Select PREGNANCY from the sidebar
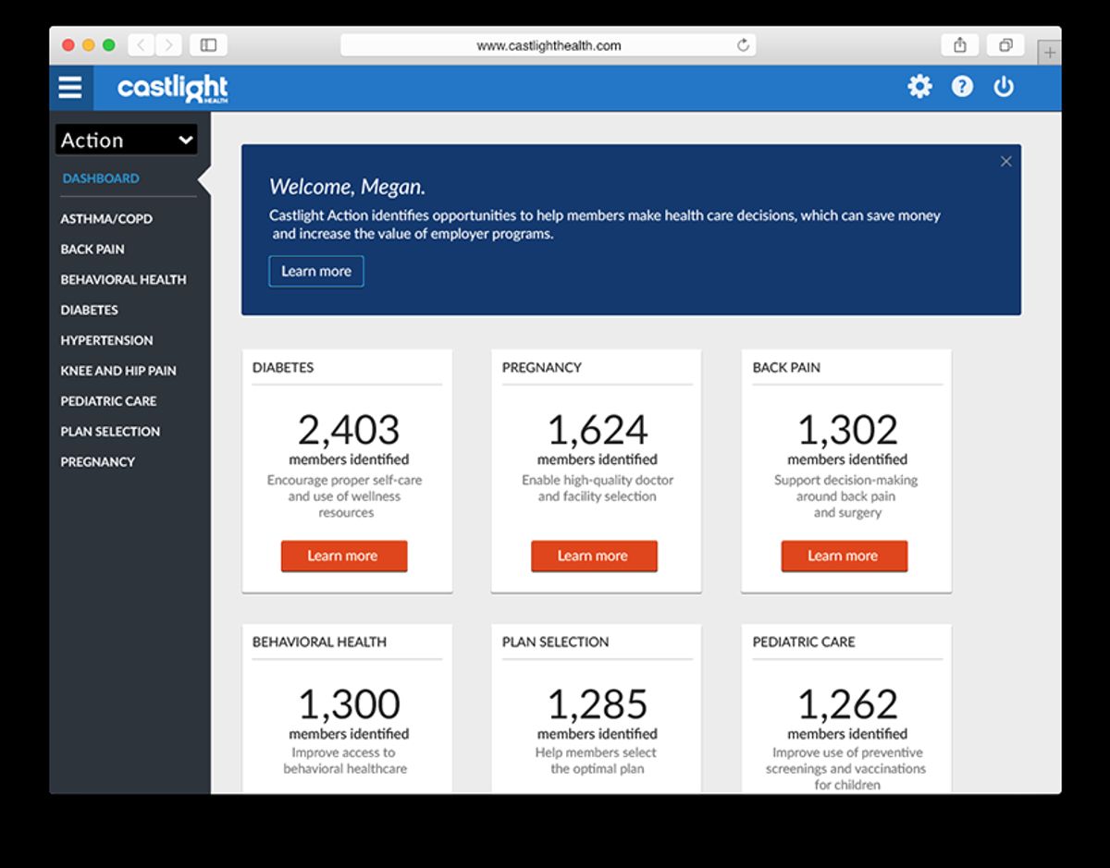The image size is (1110, 868). 97,461
